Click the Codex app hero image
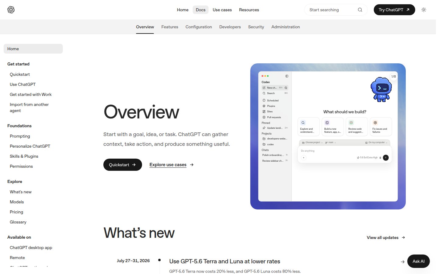Image resolution: width=439 pixels, height=274 pixels. [328, 136]
